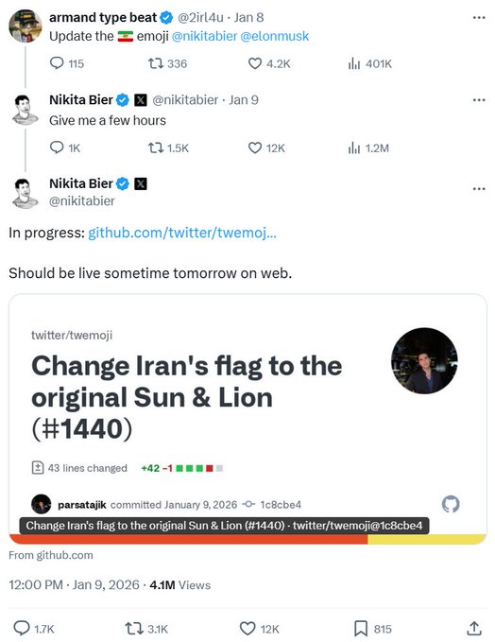
Task: Open more options on armand's tweet
Action: pyautogui.click(x=479, y=18)
